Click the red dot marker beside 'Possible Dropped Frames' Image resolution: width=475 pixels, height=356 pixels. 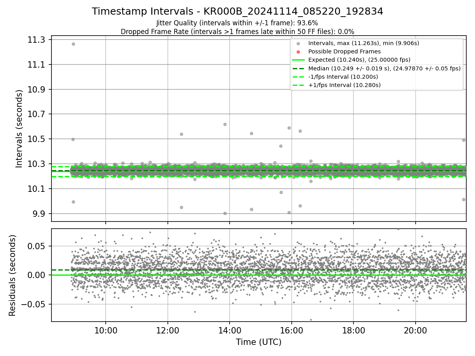pos(298,52)
